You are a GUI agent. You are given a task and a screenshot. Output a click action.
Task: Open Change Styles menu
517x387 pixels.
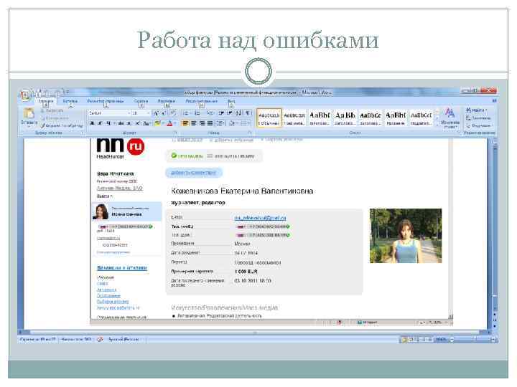pos(450,118)
